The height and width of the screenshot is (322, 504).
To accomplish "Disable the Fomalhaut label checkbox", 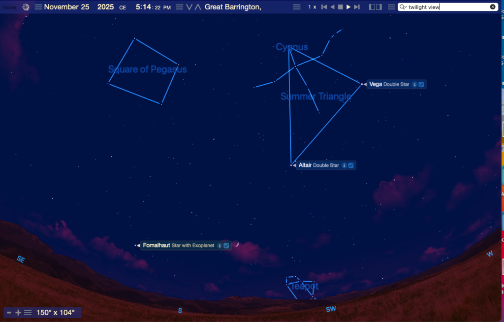I will coord(226,245).
